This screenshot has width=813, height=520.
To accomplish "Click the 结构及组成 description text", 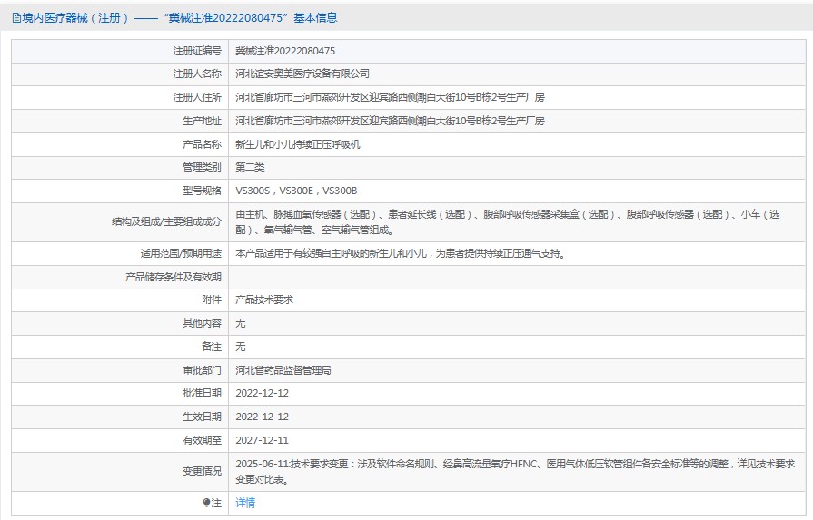I will pos(507,222).
